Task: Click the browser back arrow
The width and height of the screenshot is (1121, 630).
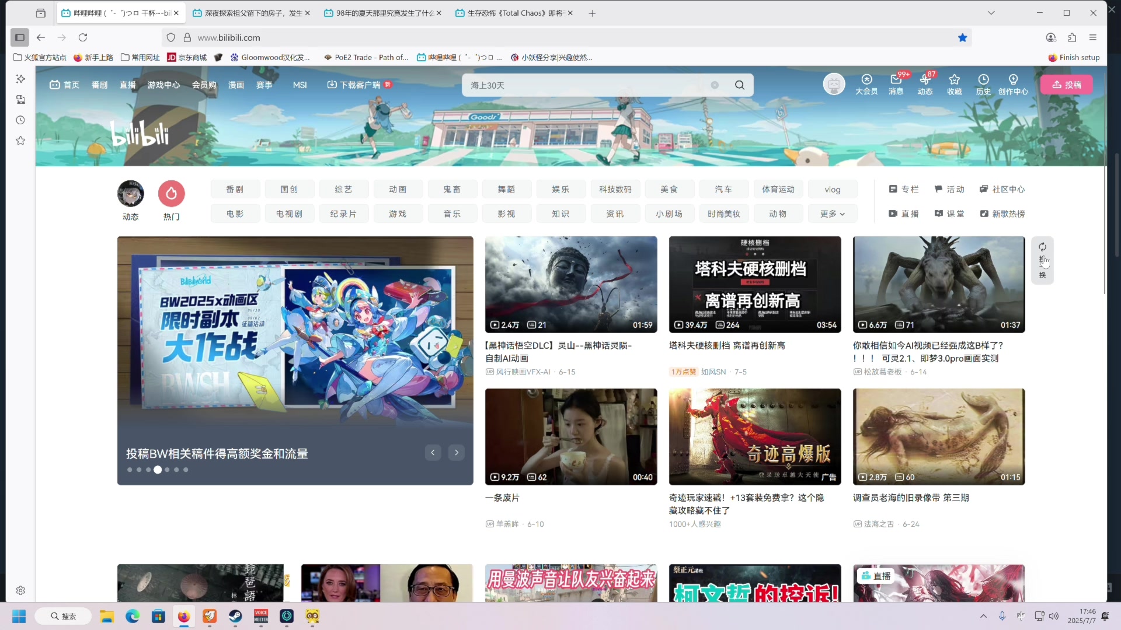Action: click(x=41, y=37)
